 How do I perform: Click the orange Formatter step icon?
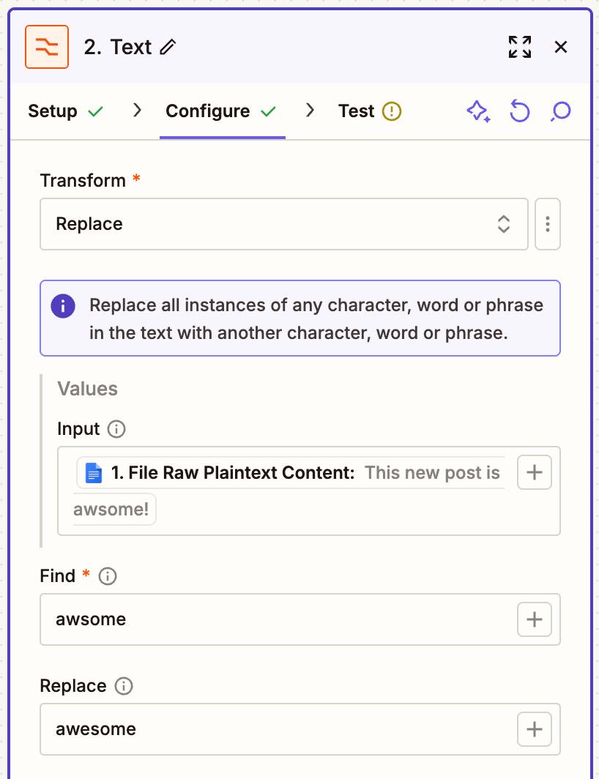pos(47,47)
